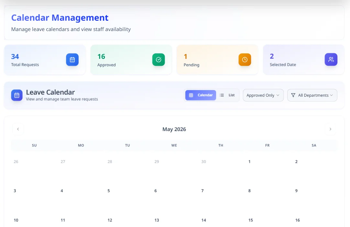This screenshot has height=227, width=350.
Task: Click greyed-out April 26 date
Action: (16, 162)
